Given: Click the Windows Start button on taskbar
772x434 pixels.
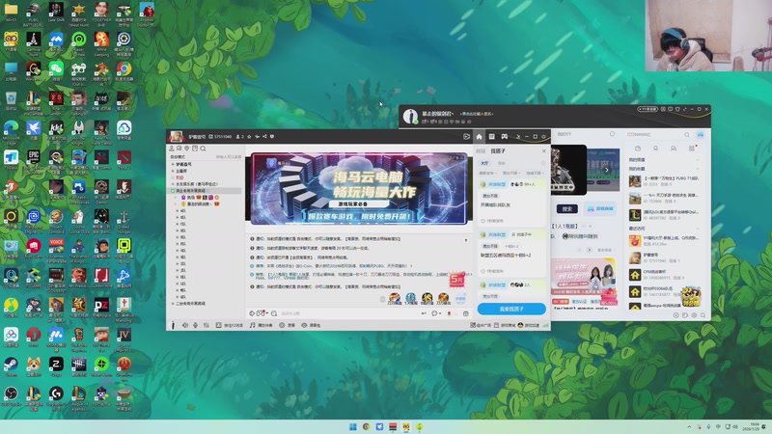Looking at the screenshot, I should (353, 426).
